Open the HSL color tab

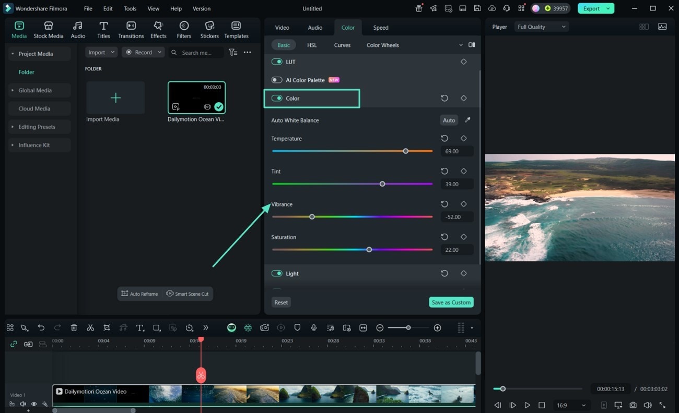(312, 45)
